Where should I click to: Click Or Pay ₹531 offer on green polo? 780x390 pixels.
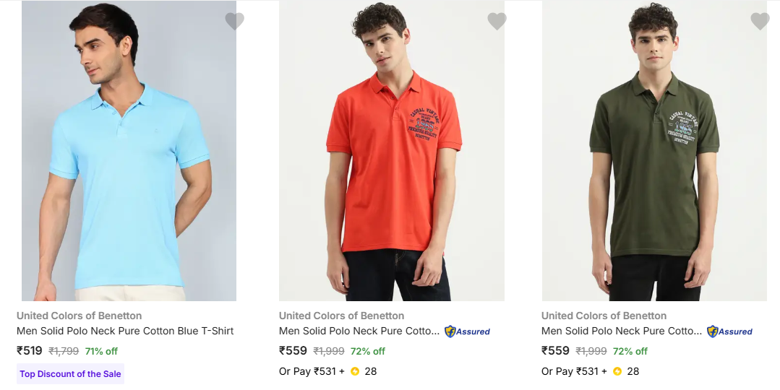573,371
